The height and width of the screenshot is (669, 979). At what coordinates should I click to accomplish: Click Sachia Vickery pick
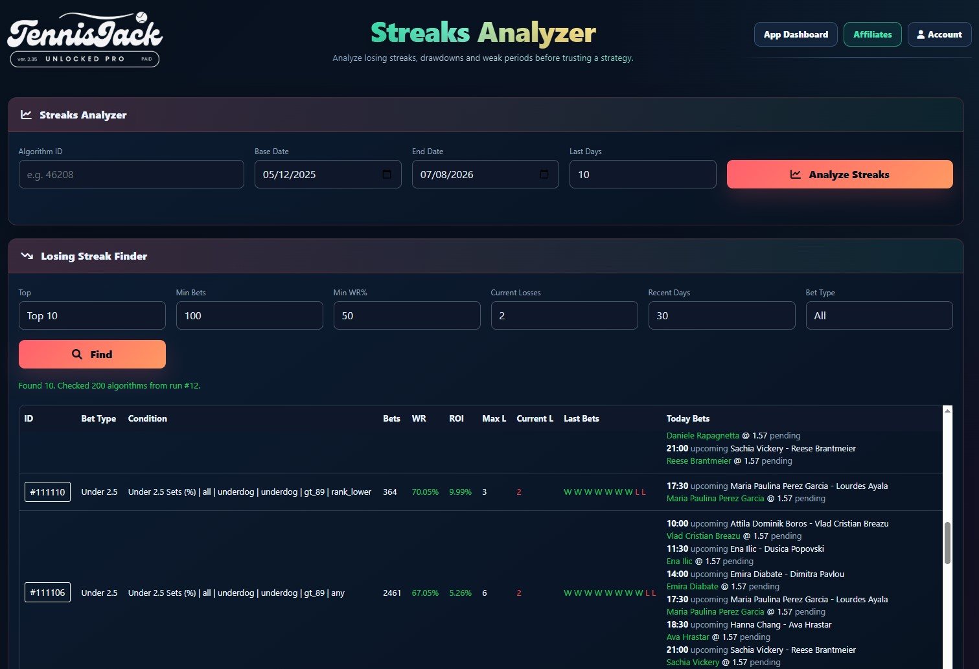point(693,663)
